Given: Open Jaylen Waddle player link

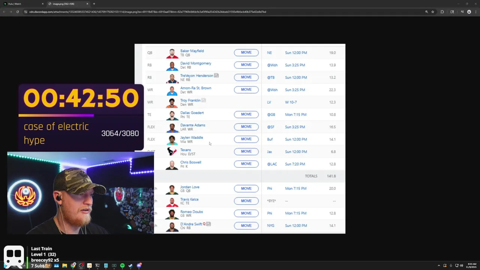Looking at the screenshot, I should click(x=192, y=138).
